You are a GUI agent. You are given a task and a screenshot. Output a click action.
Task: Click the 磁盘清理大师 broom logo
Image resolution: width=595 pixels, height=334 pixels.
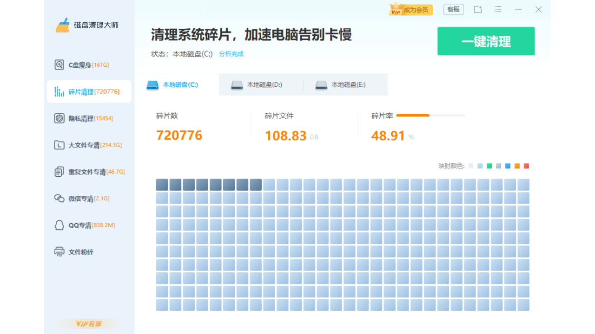(x=63, y=25)
